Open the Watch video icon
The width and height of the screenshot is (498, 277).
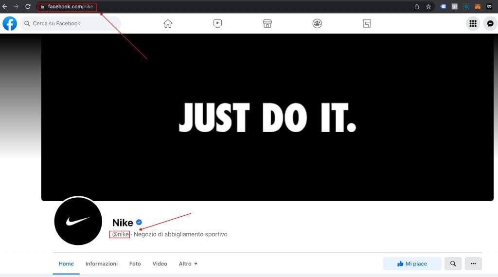(x=217, y=23)
